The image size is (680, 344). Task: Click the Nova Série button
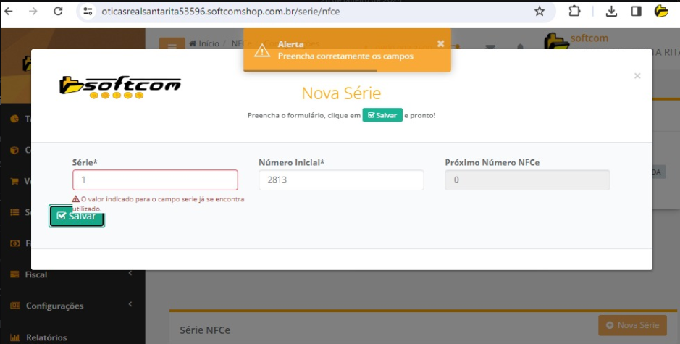point(631,325)
